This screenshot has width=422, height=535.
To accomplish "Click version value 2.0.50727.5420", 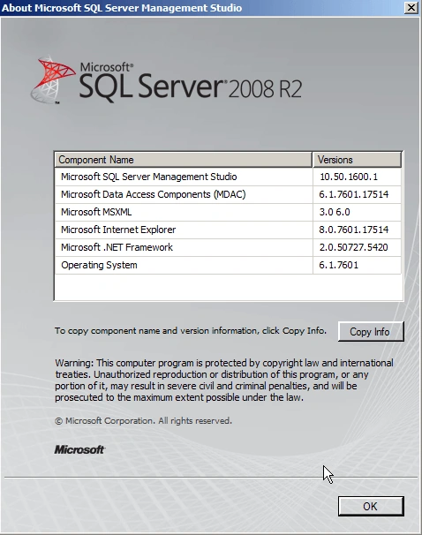I will pos(353,247).
